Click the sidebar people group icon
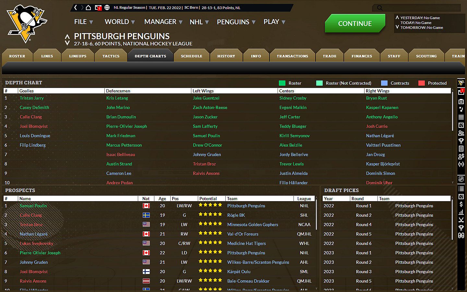 point(461,133)
